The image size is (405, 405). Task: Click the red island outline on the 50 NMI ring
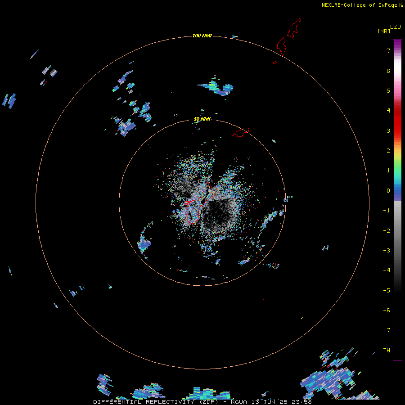click(241, 132)
